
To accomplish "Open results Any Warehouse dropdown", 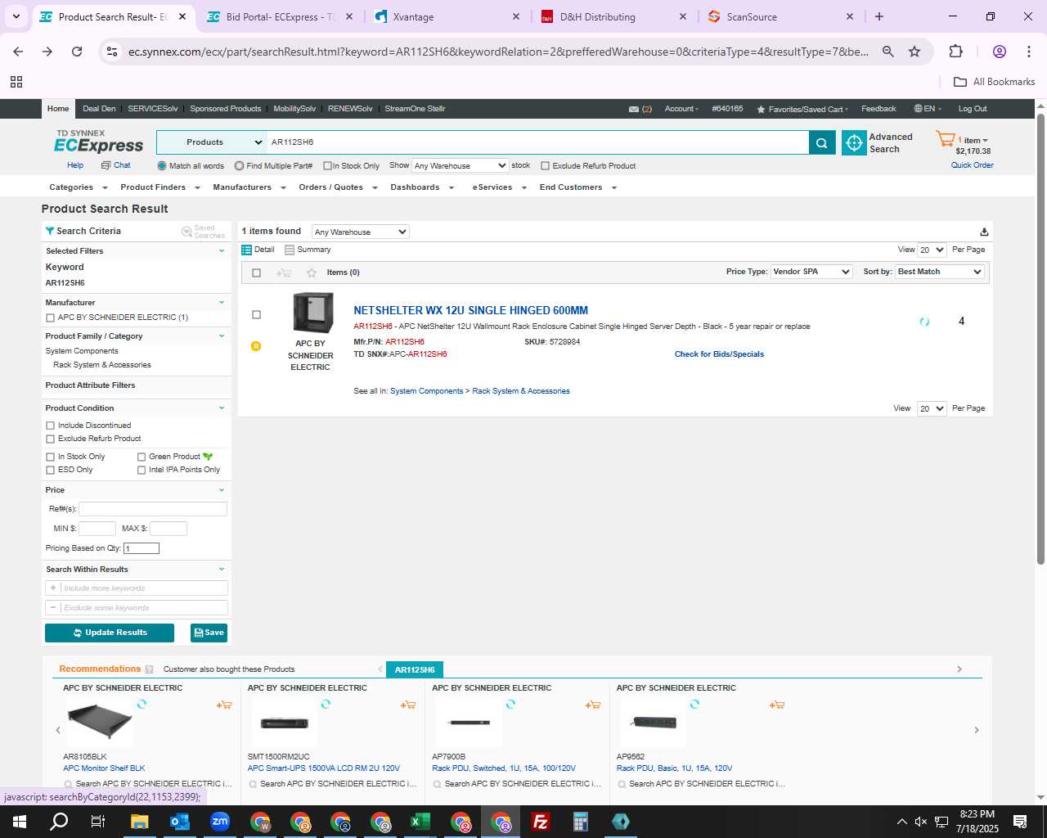I will coord(360,232).
